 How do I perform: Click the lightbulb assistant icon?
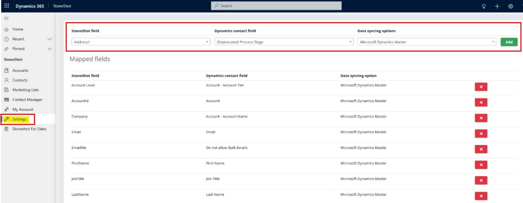[484, 6]
